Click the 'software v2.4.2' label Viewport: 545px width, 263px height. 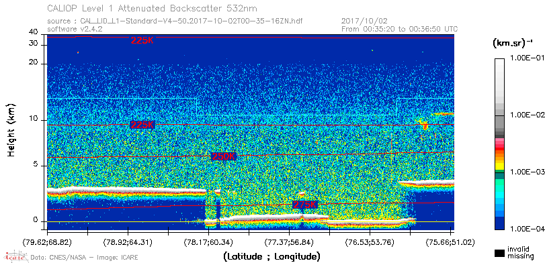coord(75,29)
